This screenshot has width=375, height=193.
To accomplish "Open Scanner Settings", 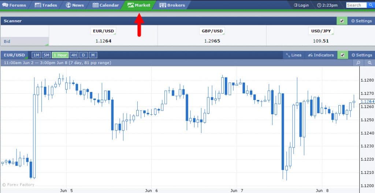I will [361, 21].
